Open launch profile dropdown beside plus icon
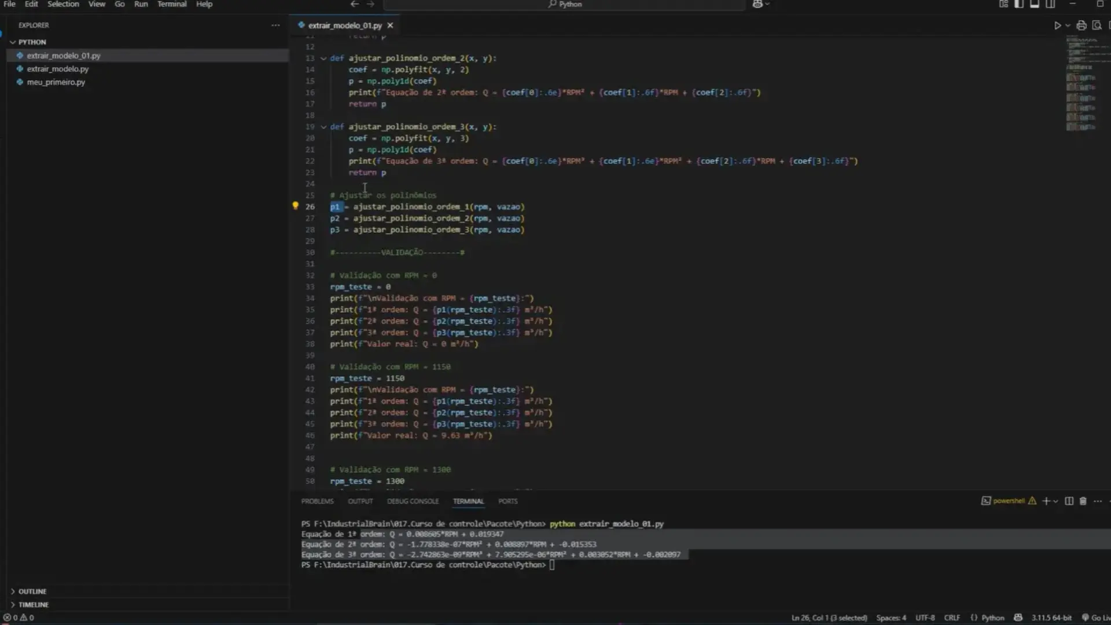The image size is (1111, 625). (1056, 501)
